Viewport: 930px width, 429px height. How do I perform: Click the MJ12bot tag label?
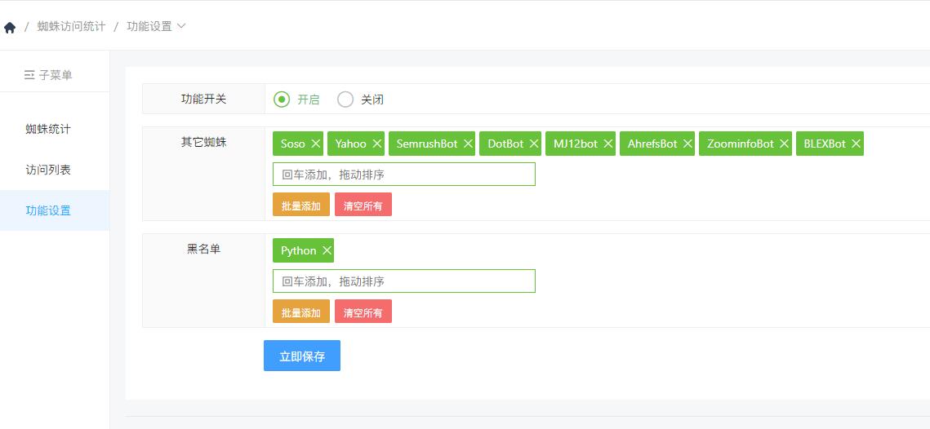(x=576, y=144)
